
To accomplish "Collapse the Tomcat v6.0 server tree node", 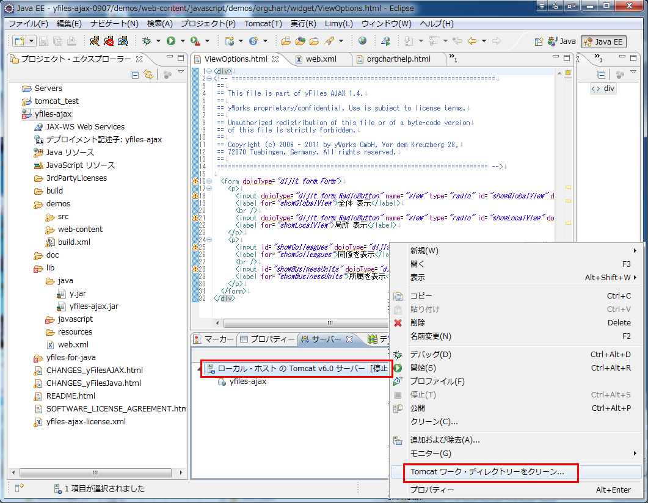I will point(198,369).
